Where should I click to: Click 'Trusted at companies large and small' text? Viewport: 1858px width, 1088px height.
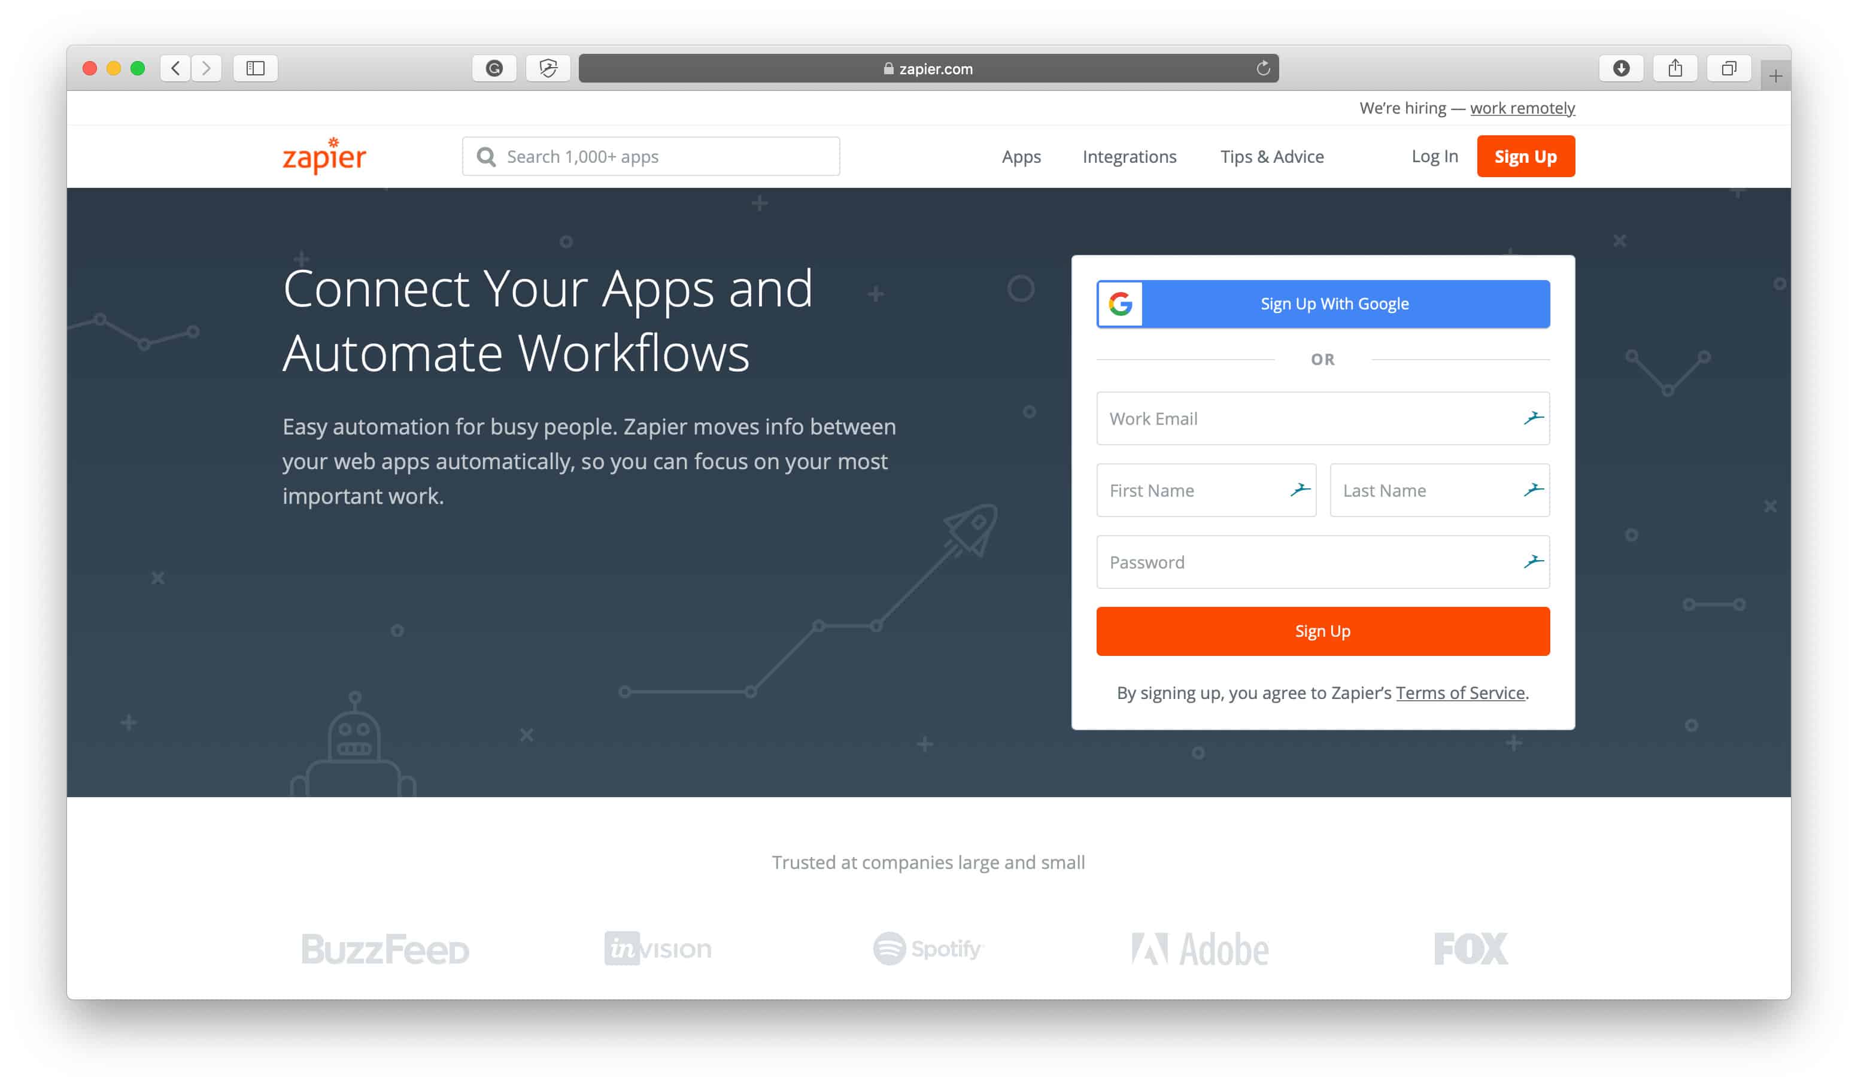pyautogui.click(x=928, y=862)
